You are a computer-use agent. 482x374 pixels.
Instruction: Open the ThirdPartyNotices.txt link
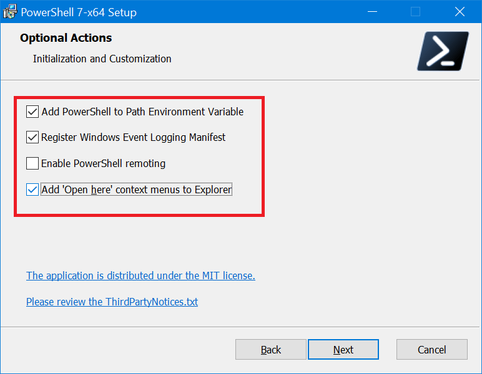coord(112,302)
